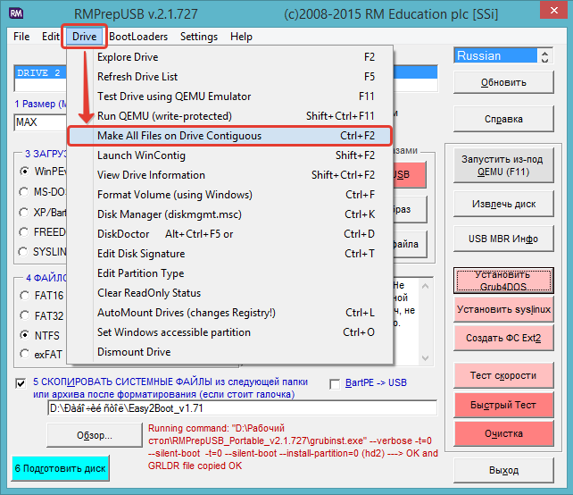This screenshot has width=573, height=495.
Task: Select Clear ReadOnly Status
Action: (x=230, y=293)
